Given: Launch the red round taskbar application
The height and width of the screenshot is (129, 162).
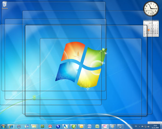Looking at the screenshot, I should point(50,127).
